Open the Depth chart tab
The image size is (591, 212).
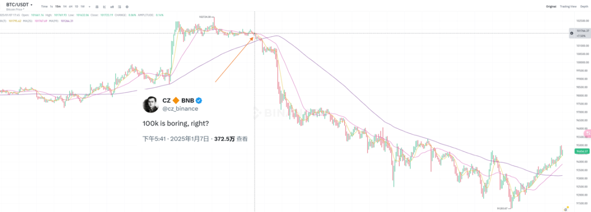click(x=584, y=6)
